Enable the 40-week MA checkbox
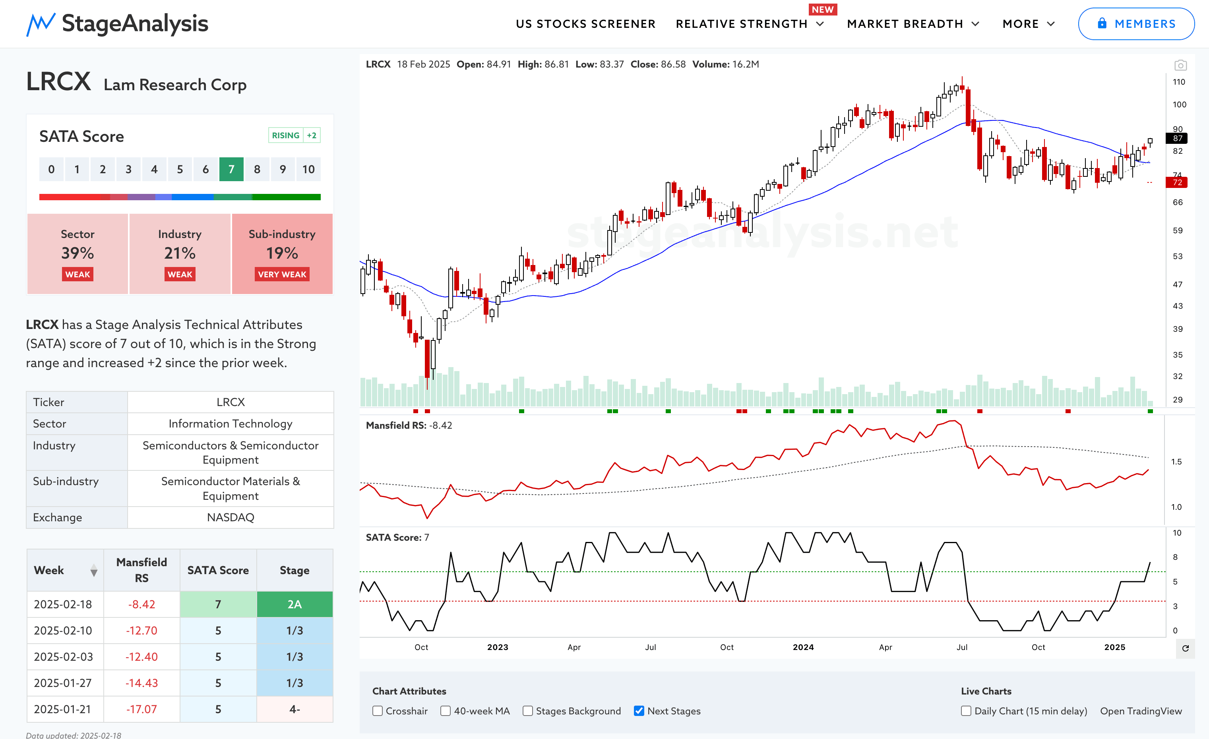Screen dimensions: 1209x739 (446, 711)
